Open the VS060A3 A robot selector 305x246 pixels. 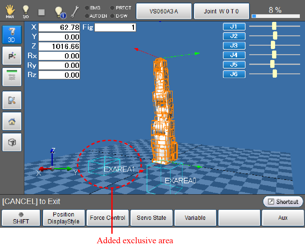(x=164, y=11)
